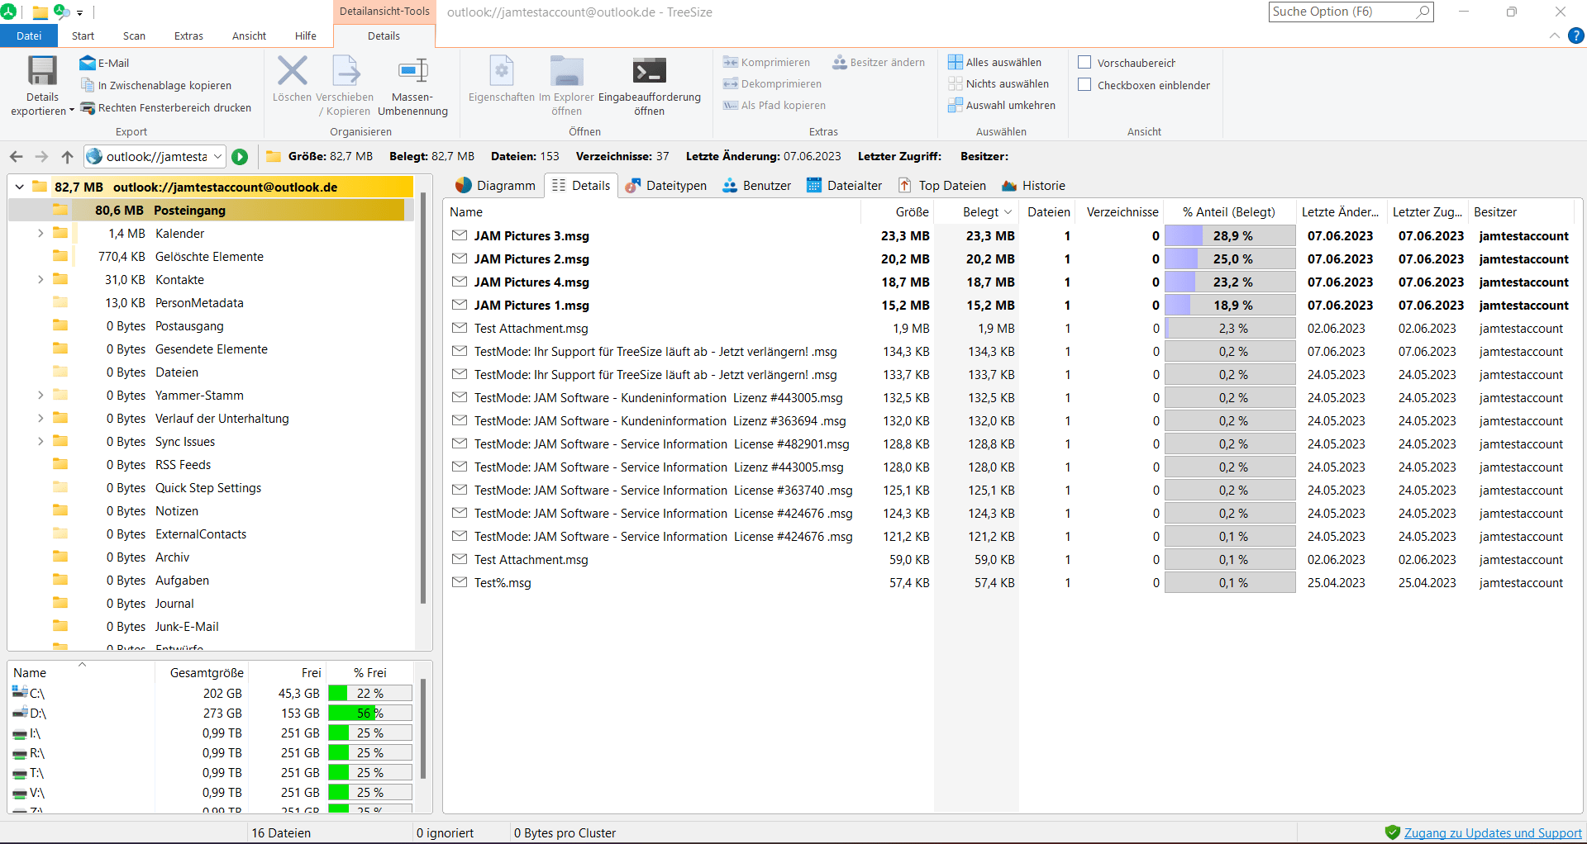Open the path combo box dropdown arrow
1587x844 pixels.
pyautogui.click(x=217, y=157)
